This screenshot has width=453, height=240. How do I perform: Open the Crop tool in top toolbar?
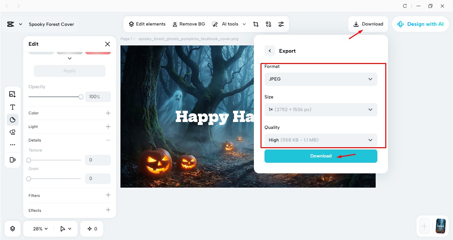coord(256,24)
